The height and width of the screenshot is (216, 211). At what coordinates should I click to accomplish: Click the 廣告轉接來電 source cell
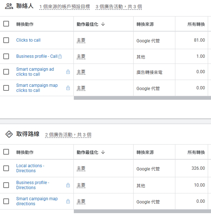coord(149,72)
